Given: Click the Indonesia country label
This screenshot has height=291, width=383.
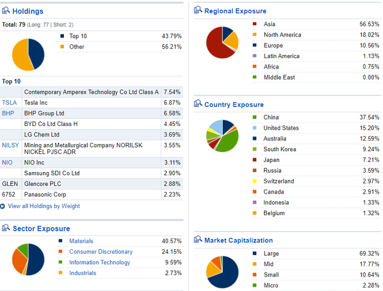Looking at the screenshot, I should 276,203.
